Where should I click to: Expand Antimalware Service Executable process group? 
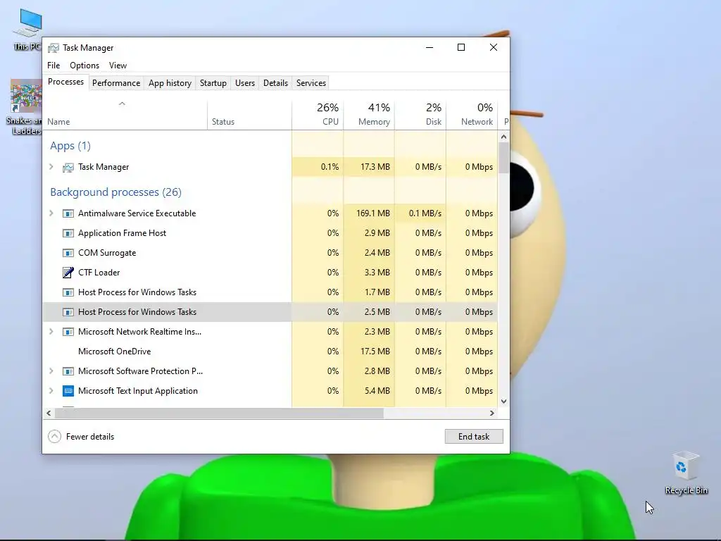(51, 213)
